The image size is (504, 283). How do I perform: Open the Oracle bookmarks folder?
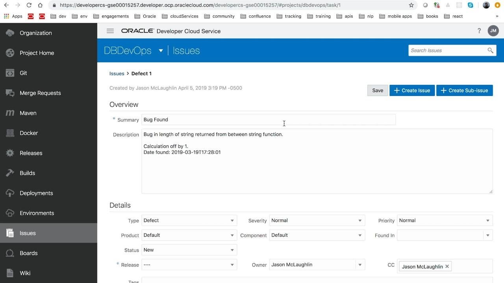click(x=145, y=16)
